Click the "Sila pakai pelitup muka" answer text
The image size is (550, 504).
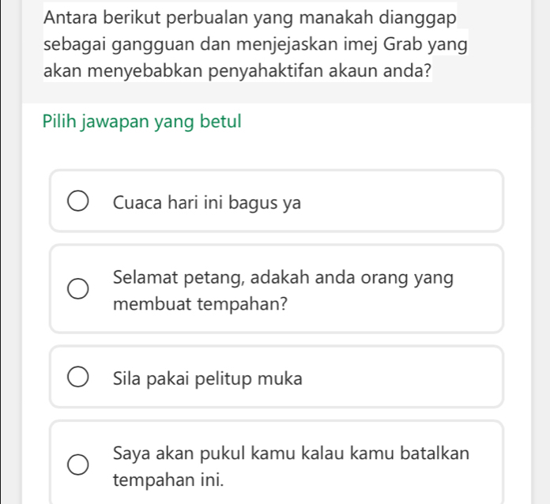click(207, 378)
